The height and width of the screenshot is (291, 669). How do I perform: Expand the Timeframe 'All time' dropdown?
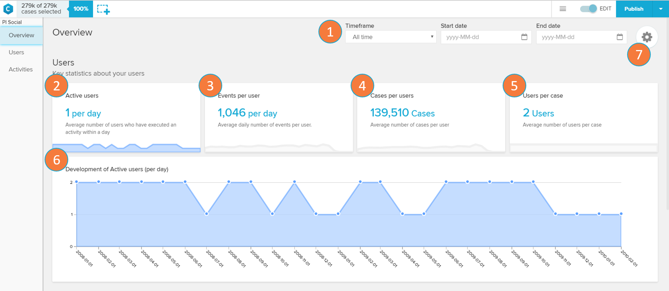click(391, 37)
